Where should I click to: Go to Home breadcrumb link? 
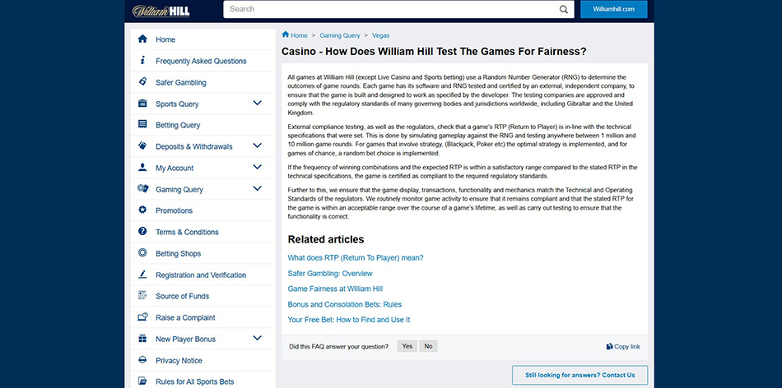coord(300,35)
